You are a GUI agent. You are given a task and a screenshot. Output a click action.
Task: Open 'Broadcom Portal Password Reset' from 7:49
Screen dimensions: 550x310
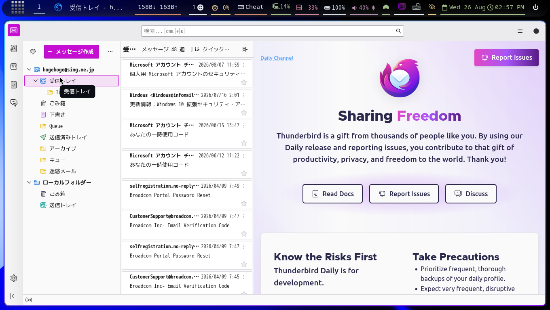point(187,195)
